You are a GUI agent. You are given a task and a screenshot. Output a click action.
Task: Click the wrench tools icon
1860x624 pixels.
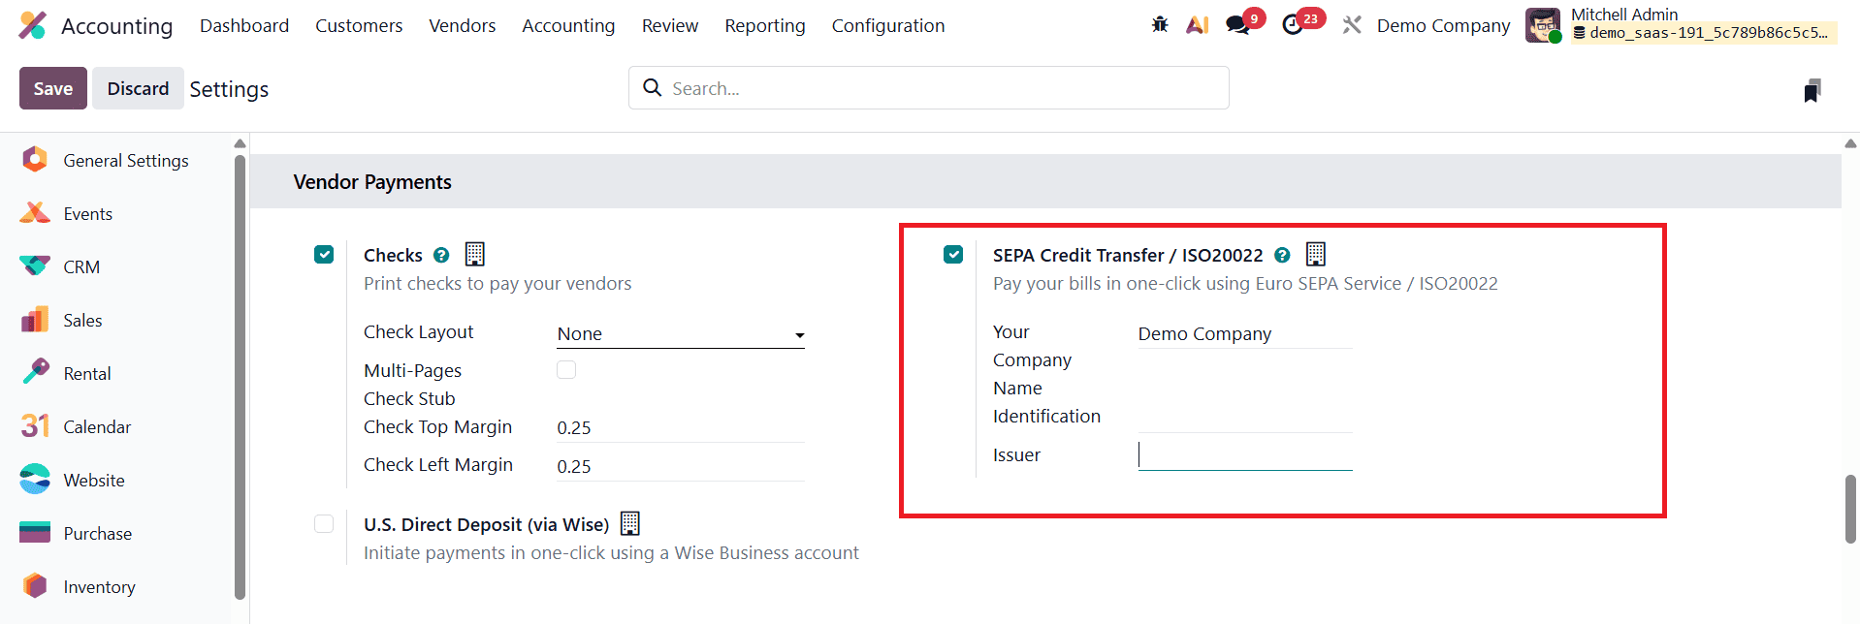coord(1352,25)
